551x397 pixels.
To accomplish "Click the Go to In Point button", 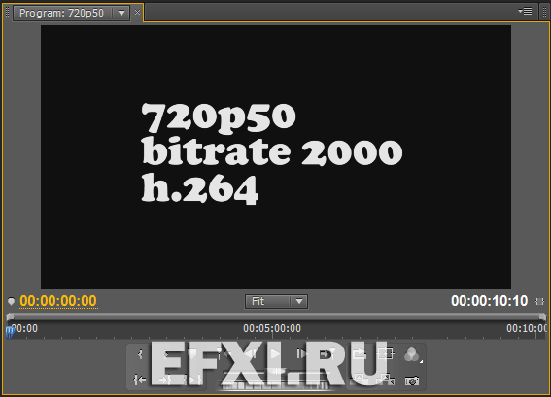I will (x=140, y=380).
